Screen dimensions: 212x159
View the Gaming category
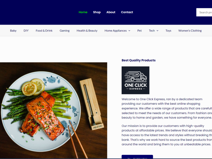(65, 30)
